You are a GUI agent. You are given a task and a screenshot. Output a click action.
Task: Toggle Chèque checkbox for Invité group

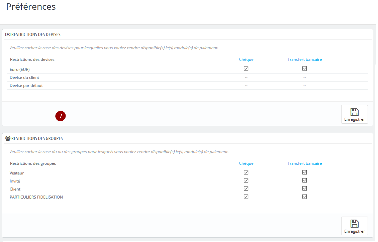pos(246,180)
